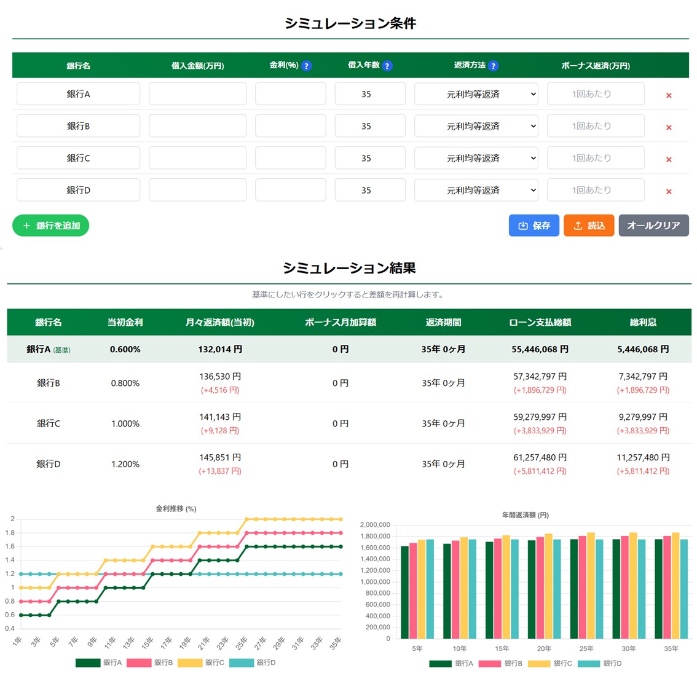
Task: Click the 銀行を追加 button
Action: tap(51, 226)
